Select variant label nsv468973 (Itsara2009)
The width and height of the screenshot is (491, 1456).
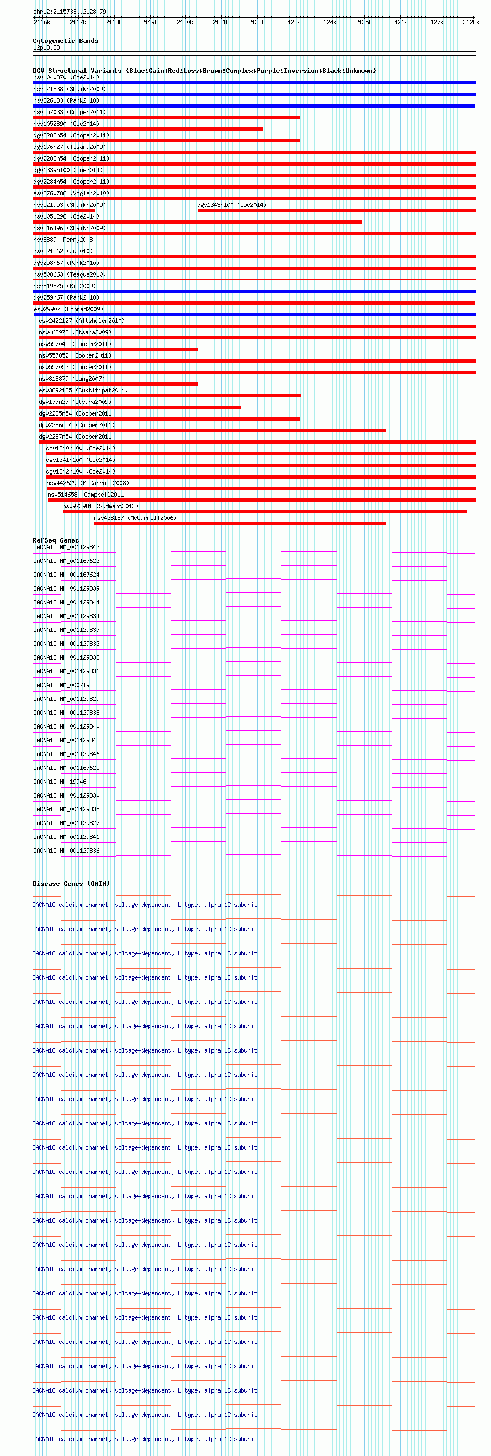click(x=75, y=332)
